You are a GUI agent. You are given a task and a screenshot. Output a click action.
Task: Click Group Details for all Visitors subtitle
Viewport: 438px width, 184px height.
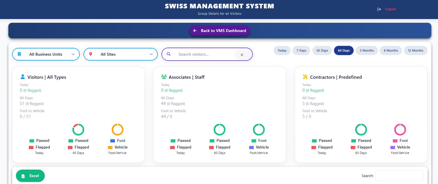coord(220,14)
